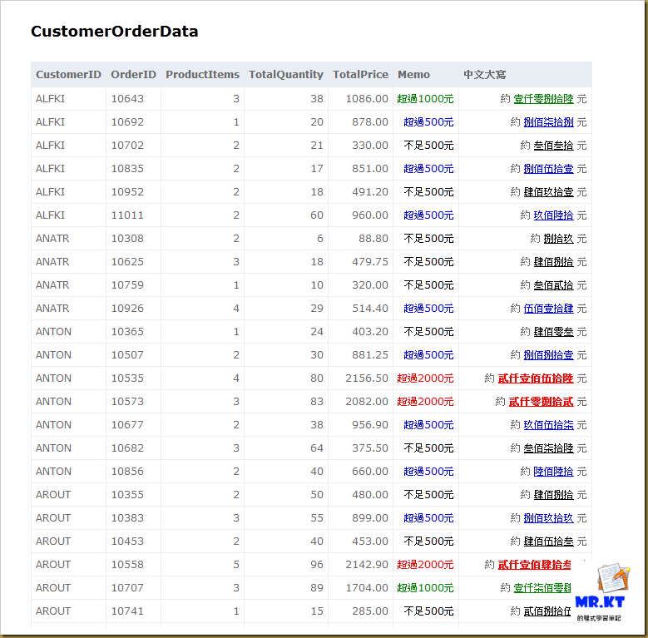Viewport: 648px width, 638px height.
Task: Click the 不足500元 memo for order 10702
Action: 428,146
